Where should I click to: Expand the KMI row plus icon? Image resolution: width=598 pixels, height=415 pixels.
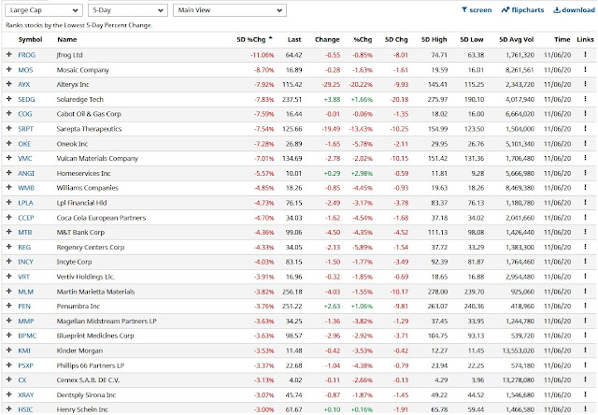(x=9, y=351)
